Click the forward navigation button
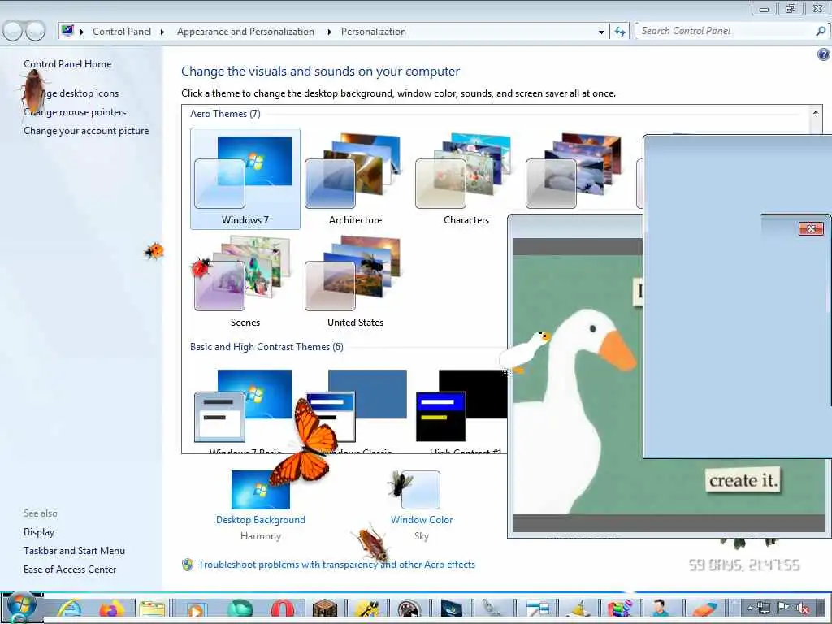This screenshot has width=832, height=624. click(x=36, y=32)
